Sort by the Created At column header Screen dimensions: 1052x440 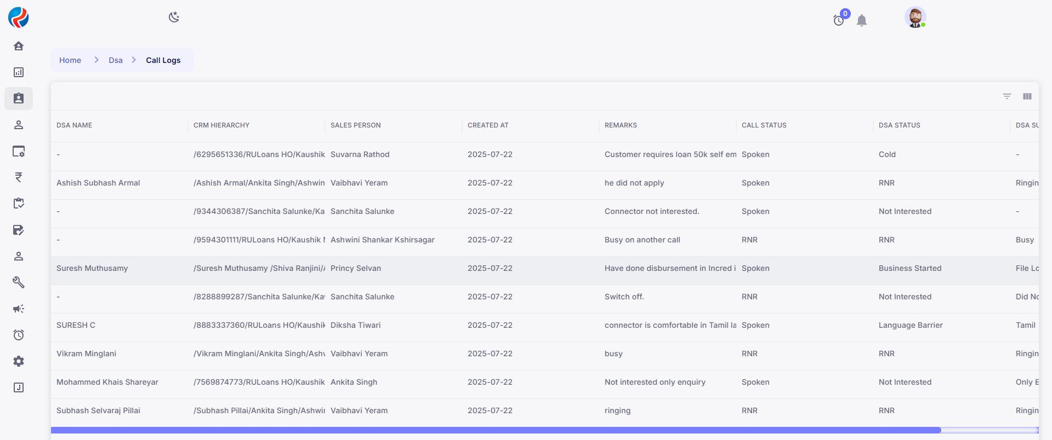coord(488,125)
